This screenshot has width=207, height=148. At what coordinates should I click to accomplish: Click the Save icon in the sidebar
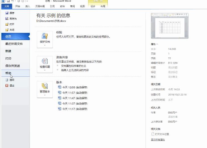pyautogui.click(x=7, y=13)
